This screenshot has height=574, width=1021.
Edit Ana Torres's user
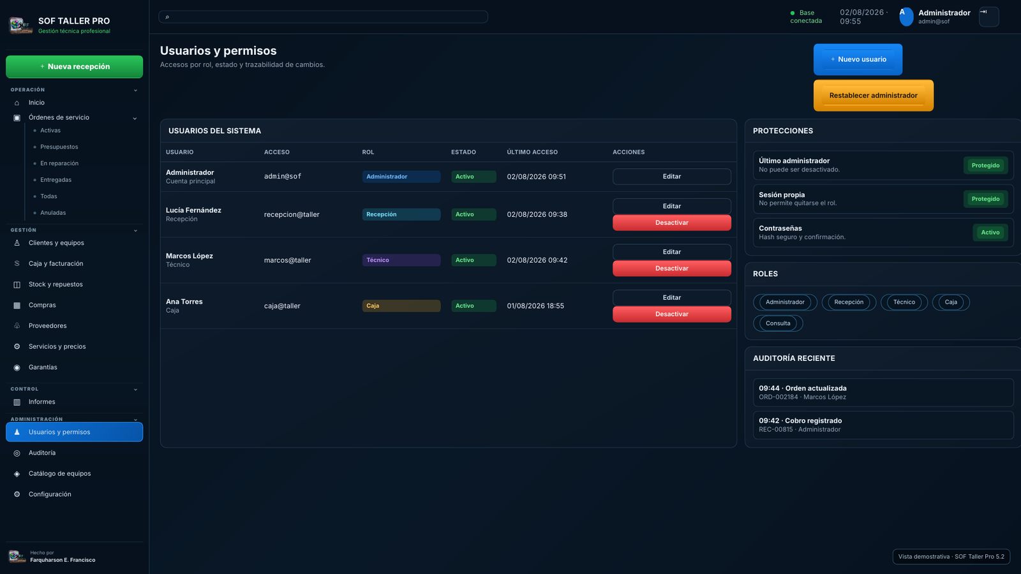pos(672,298)
